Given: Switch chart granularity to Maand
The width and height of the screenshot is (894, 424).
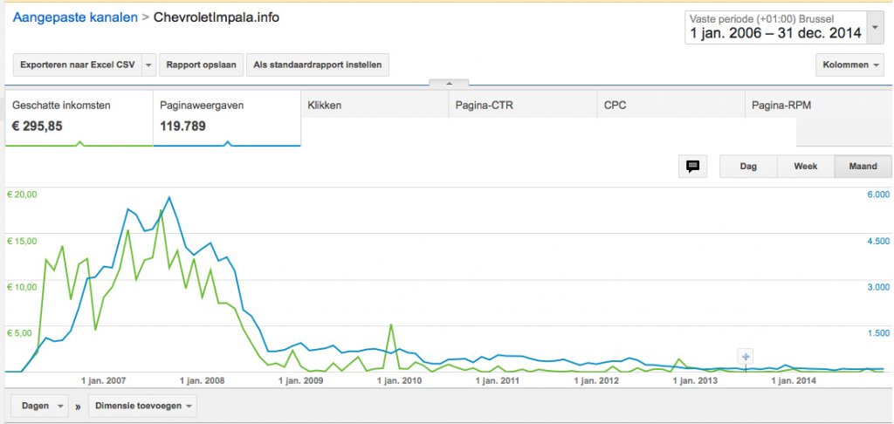Looking at the screenshot, I should coord(863,167).
